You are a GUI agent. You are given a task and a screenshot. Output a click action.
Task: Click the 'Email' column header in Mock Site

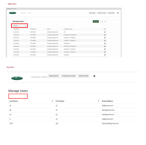tap(48, 29)
